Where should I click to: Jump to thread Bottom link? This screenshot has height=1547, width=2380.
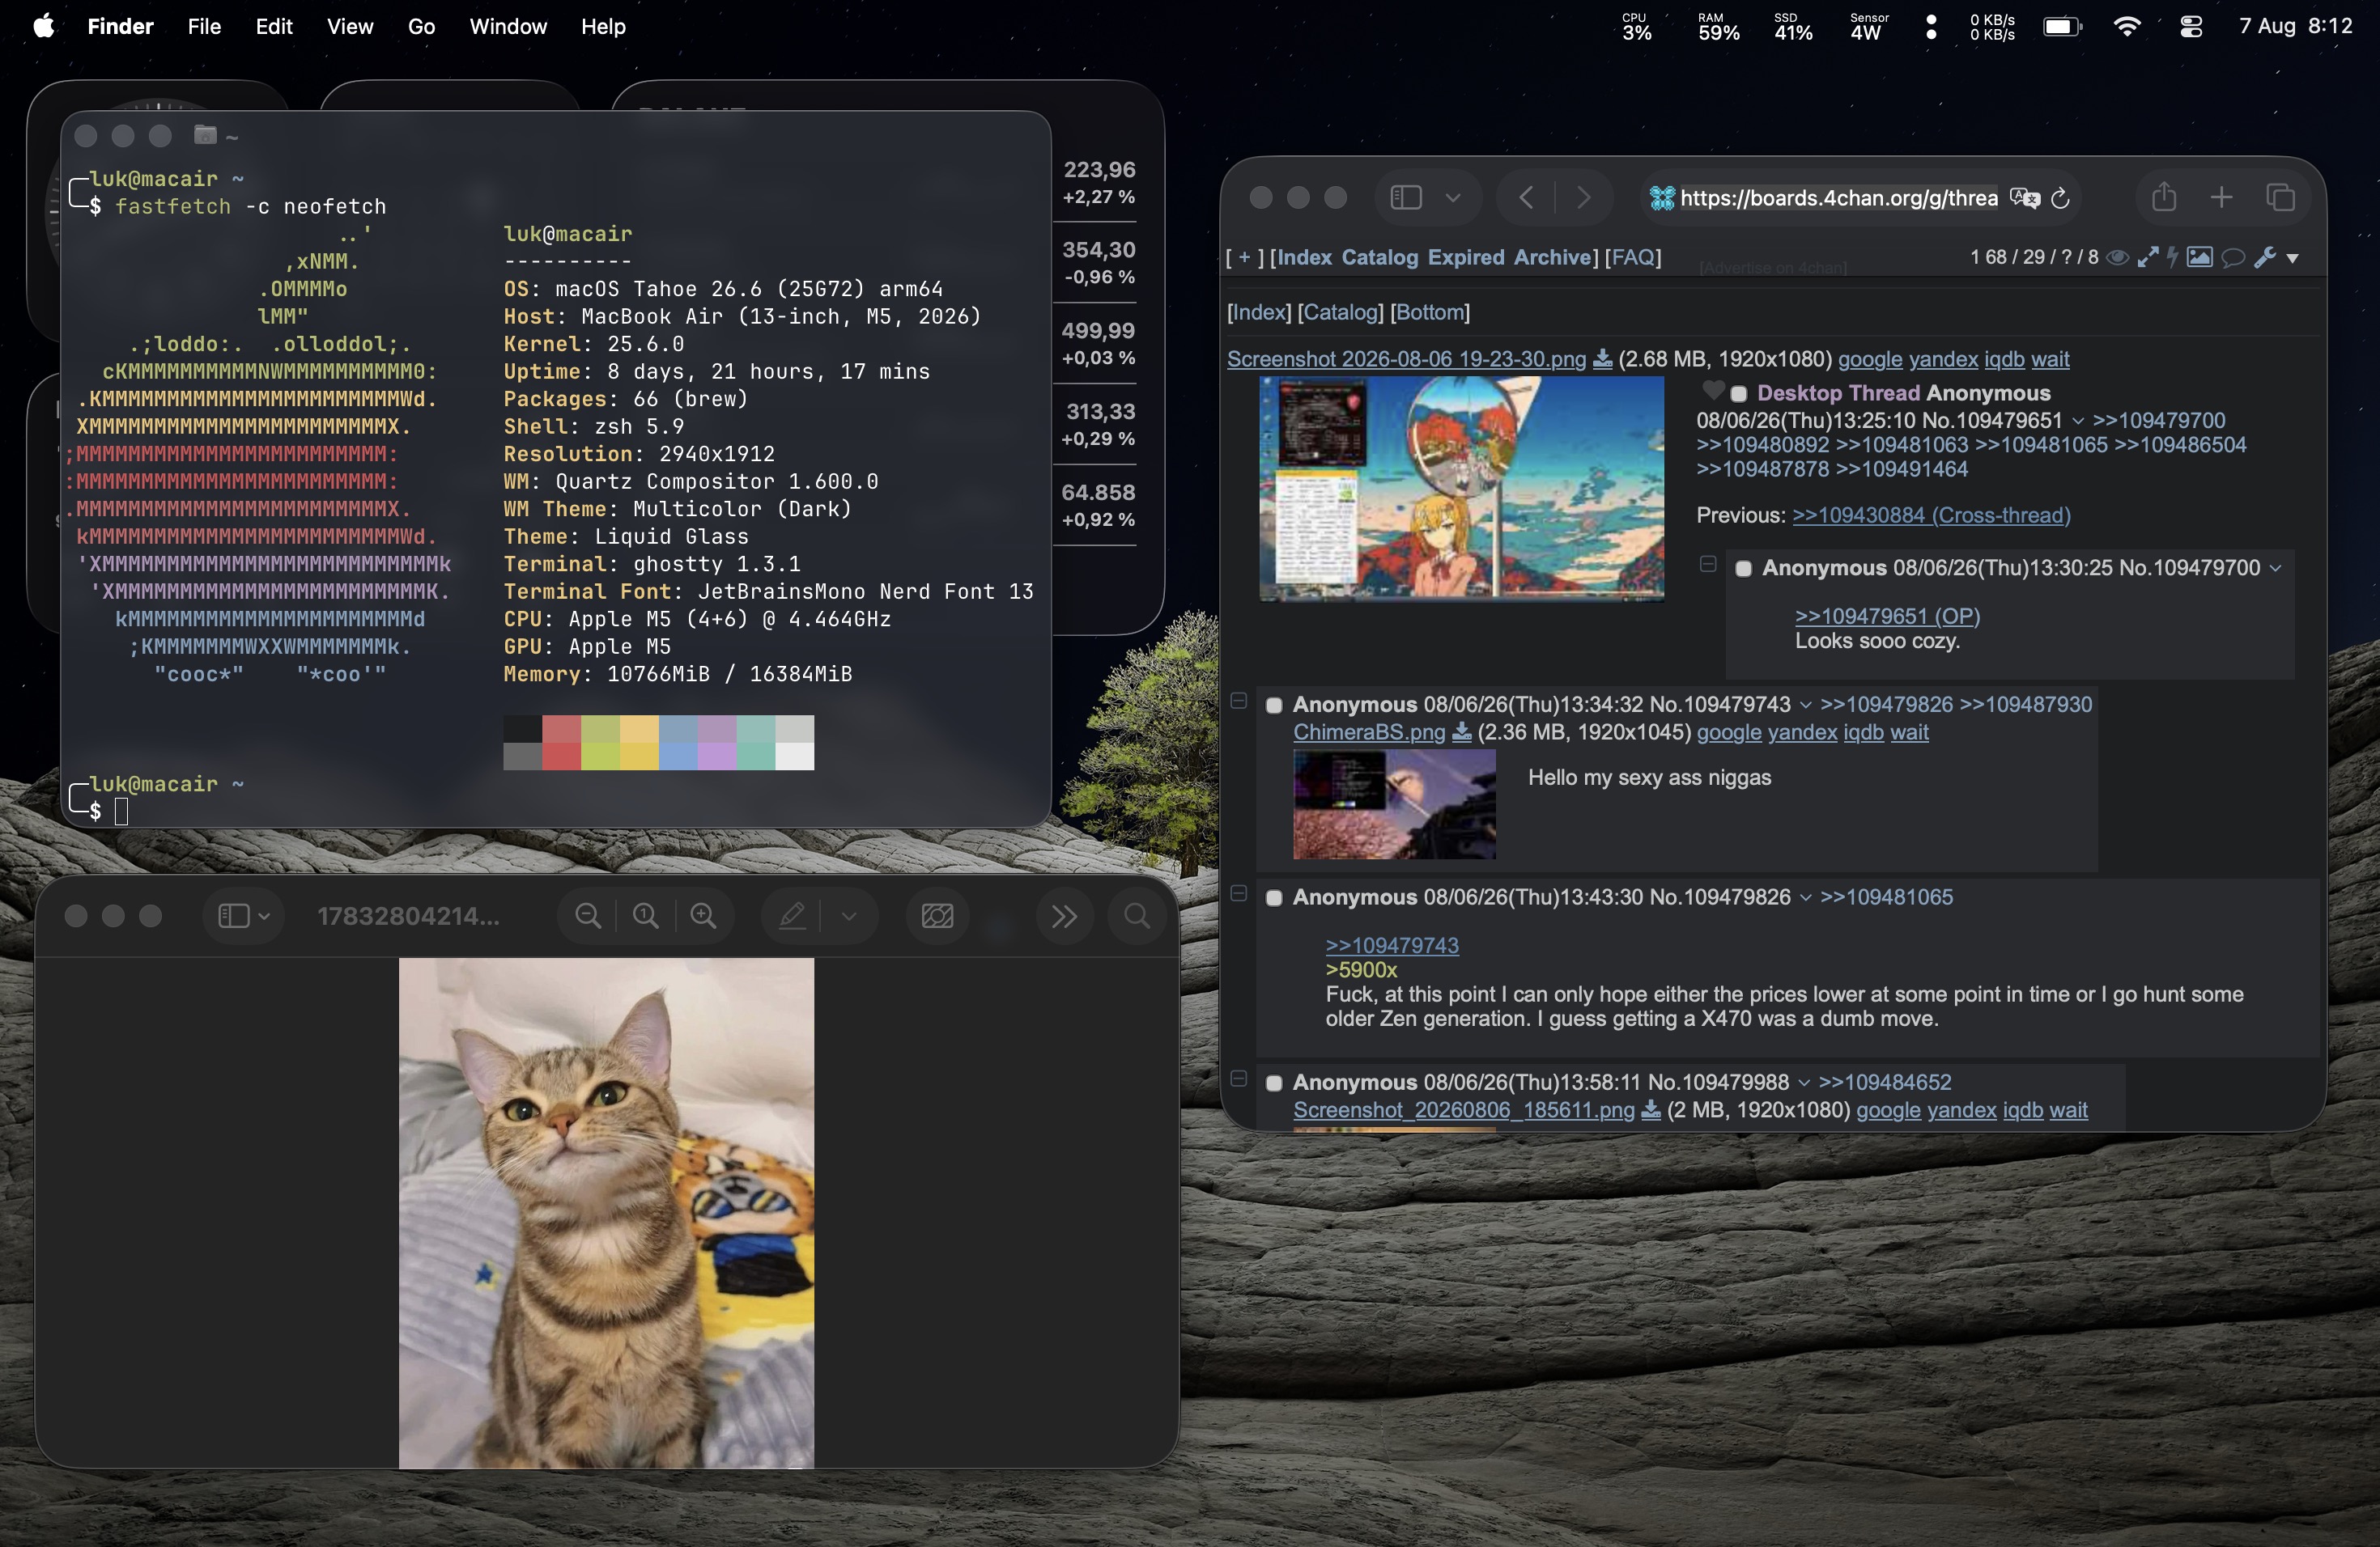pos(1430,312)
